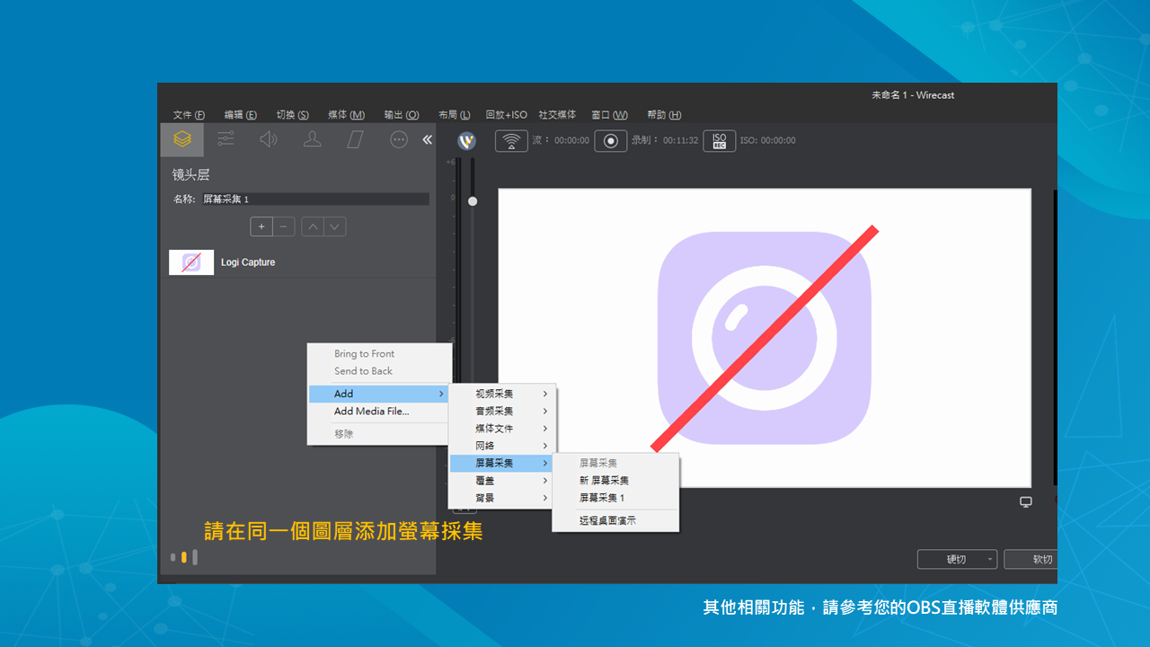This screenshot has width=1150, height=647.
Task: Move layer source down with arrow
Action: (x=335, y=226)
